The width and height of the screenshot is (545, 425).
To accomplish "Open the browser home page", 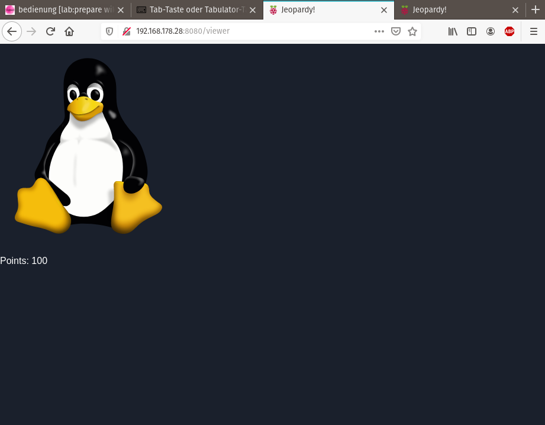I will (x=69, y=31).
